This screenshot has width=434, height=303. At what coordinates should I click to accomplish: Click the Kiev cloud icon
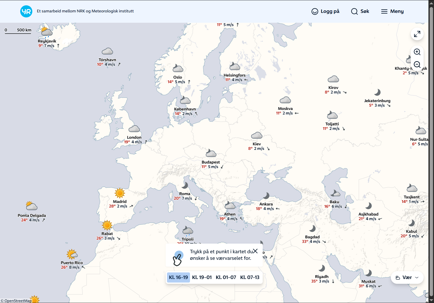pos(257,135)
